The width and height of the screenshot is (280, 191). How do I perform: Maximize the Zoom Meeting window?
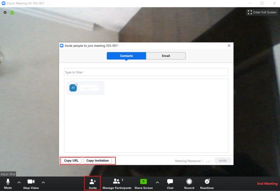[262, 3]
